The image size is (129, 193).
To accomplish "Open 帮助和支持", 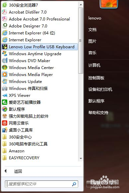I will [98, 112].
